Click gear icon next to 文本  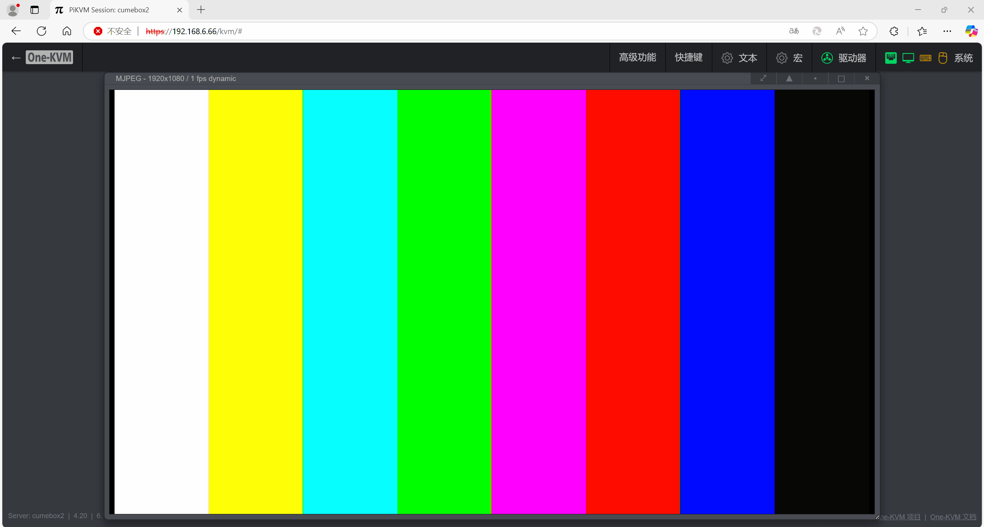pos(727,58)
